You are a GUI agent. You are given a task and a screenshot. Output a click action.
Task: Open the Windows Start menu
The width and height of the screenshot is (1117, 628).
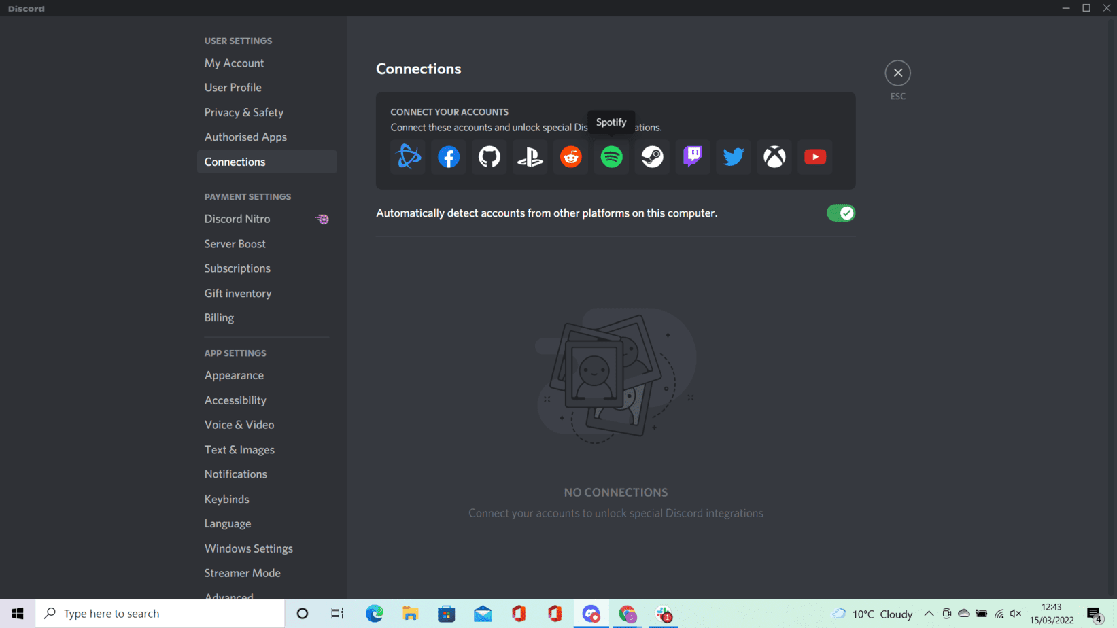tap(18, 614)
